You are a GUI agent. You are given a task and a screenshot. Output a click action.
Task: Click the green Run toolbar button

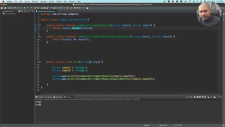[24, 8]
